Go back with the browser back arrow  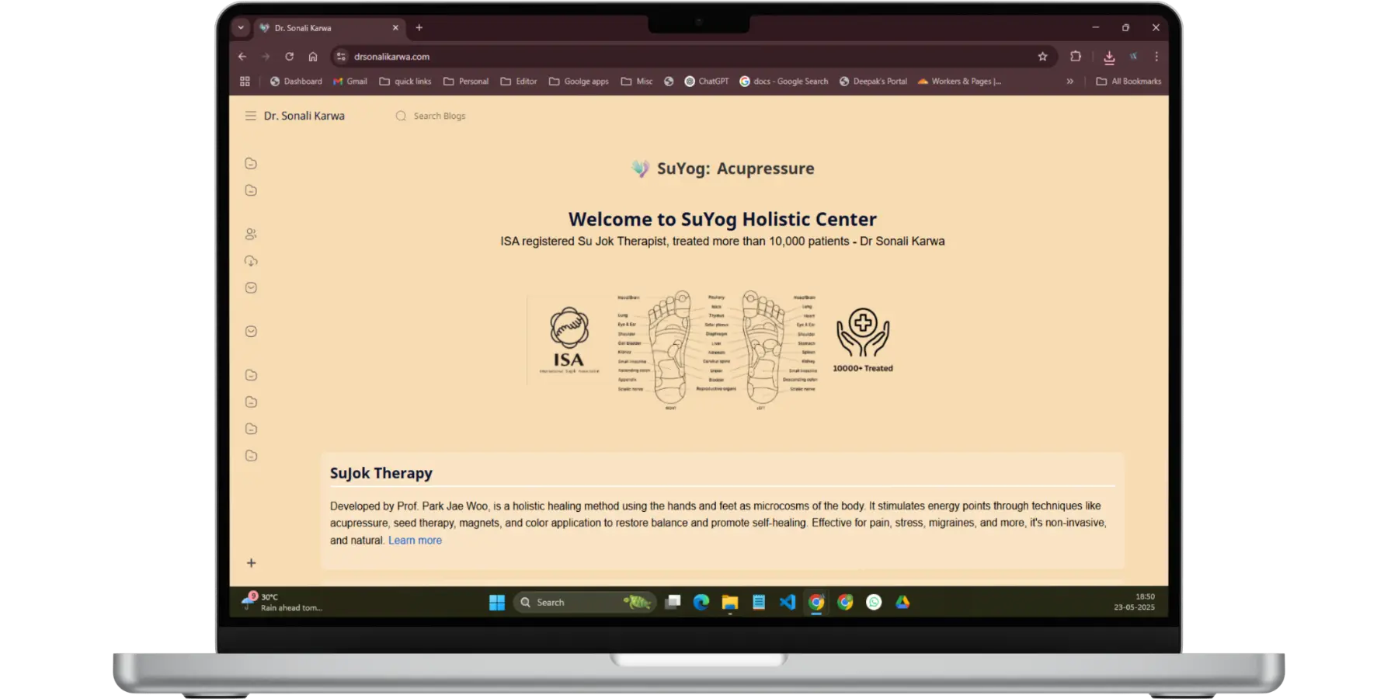242,57
